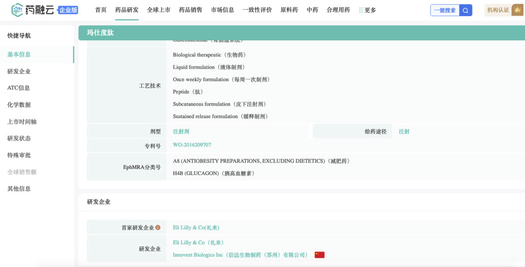Image resolution: width=525 pixels, height=267 pixels.
Task: Open the 更多 menu with grid icon
Action: (367, 10)
